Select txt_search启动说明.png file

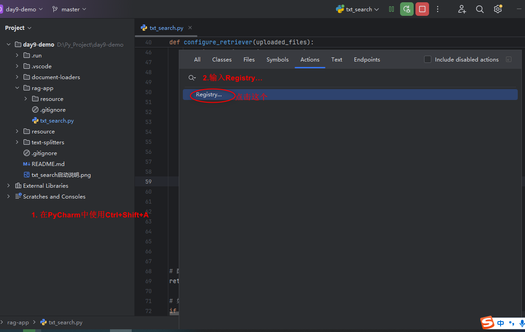[x=61, y=175]
